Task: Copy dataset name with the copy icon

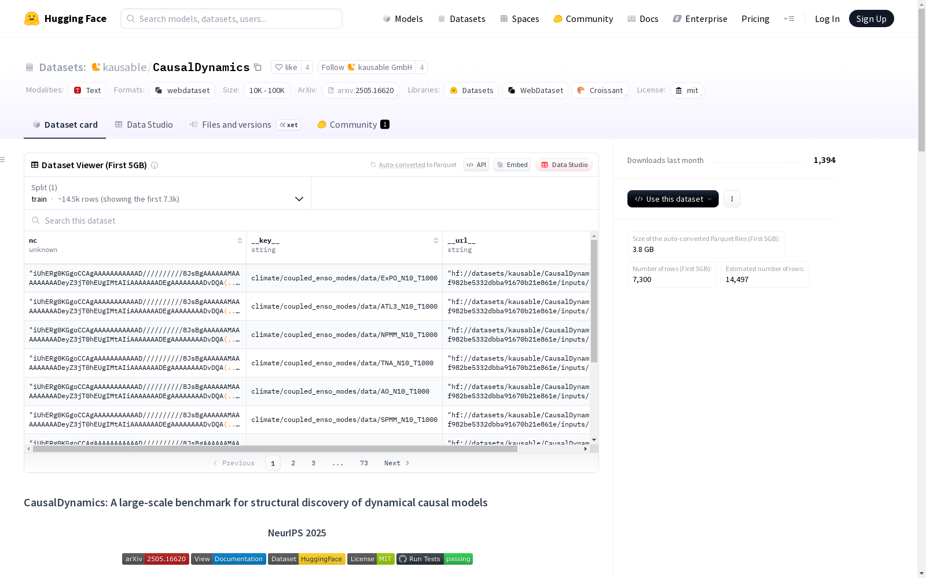Action: [x=258, y=68]
